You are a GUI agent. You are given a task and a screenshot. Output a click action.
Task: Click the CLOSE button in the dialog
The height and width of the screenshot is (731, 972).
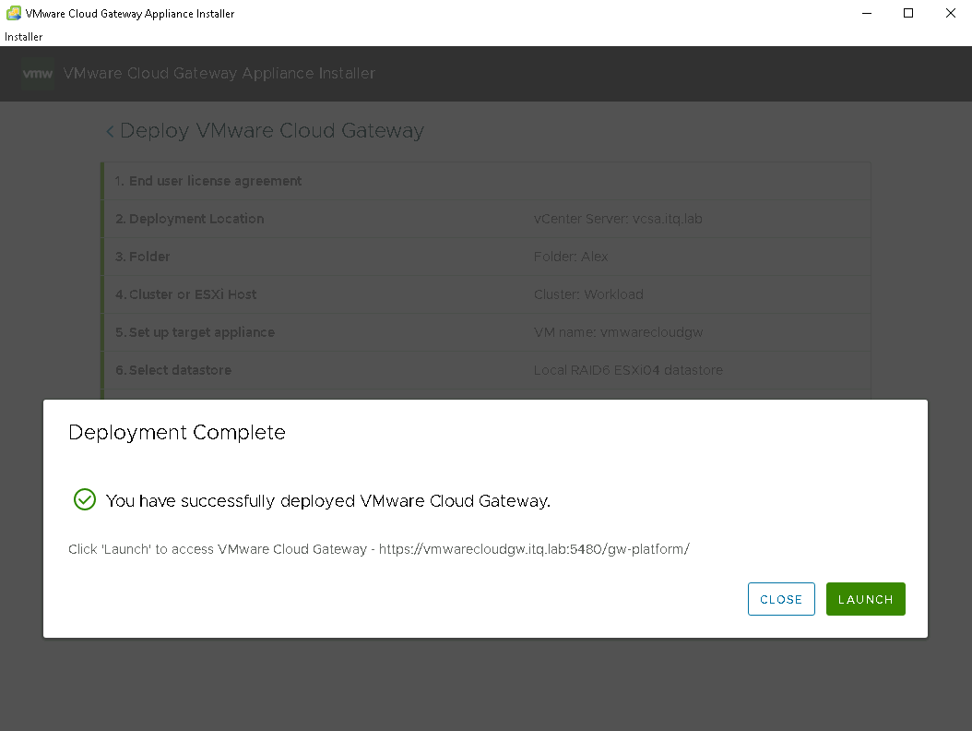(x=781, y=598)
